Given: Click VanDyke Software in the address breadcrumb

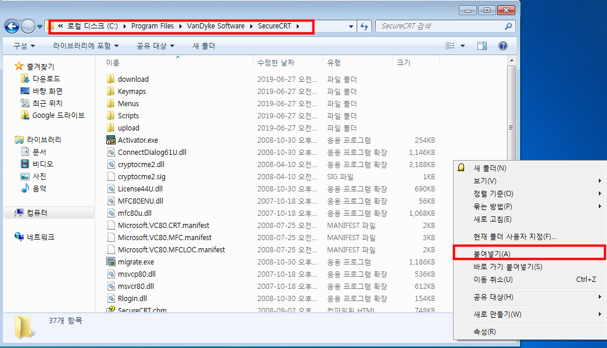Looking at the screenshot, I should click(x=215, y=26).
